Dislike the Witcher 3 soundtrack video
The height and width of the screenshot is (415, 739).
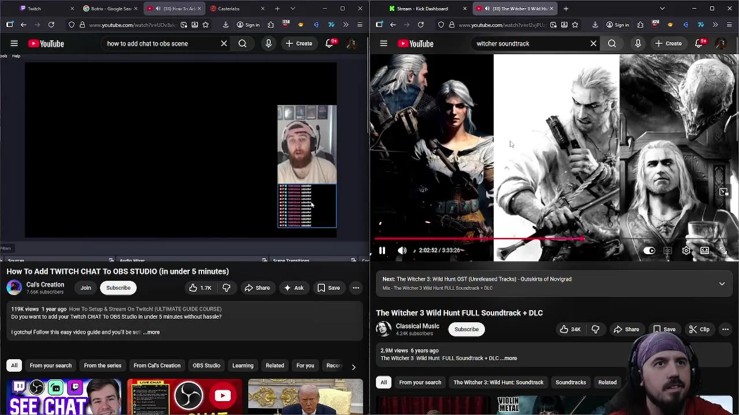tap(596, 329)
